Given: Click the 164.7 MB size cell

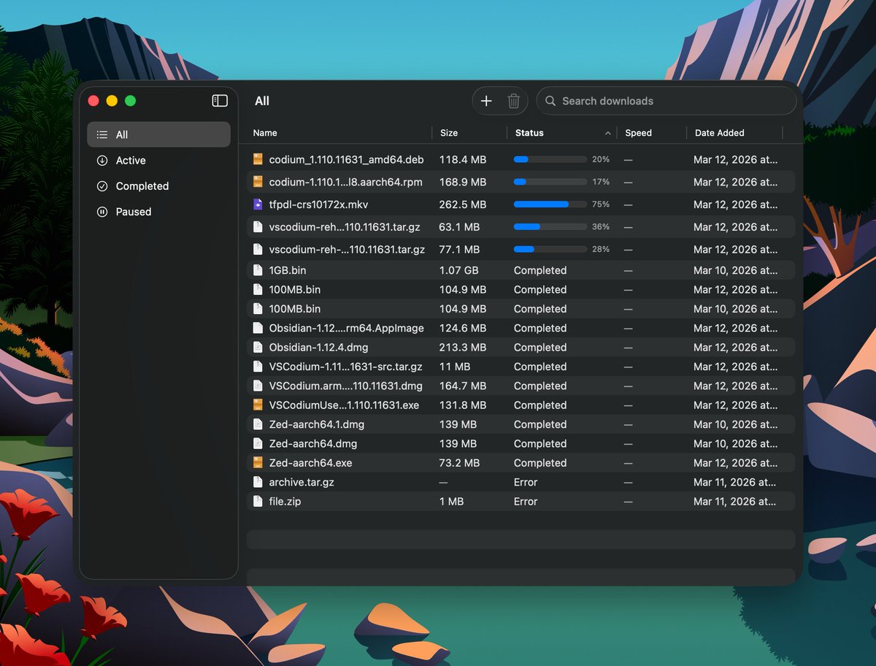Looking at the screenshot, I should coord(462,386).
